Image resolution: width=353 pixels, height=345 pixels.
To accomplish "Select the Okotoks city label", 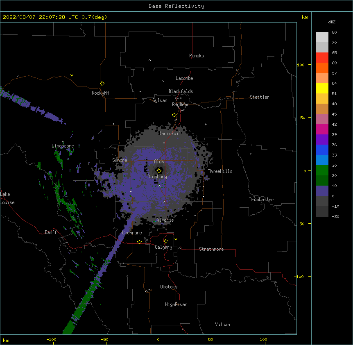I will 169,287.
